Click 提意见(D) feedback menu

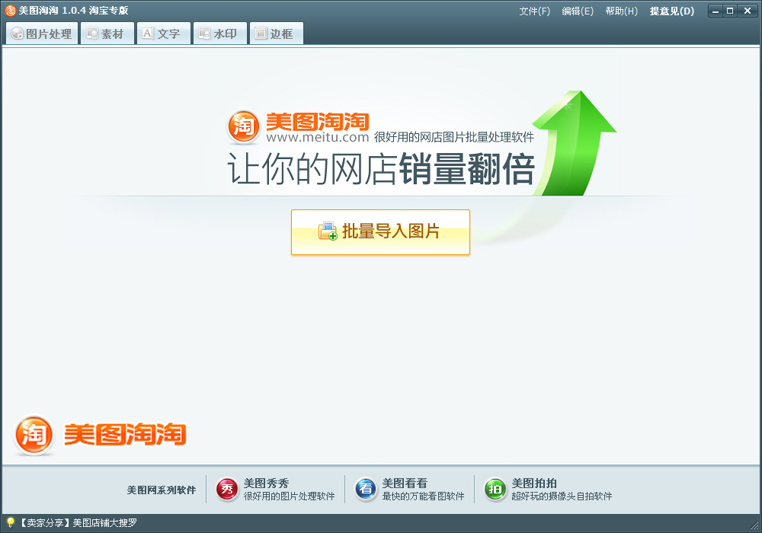(x=671, y=11)
